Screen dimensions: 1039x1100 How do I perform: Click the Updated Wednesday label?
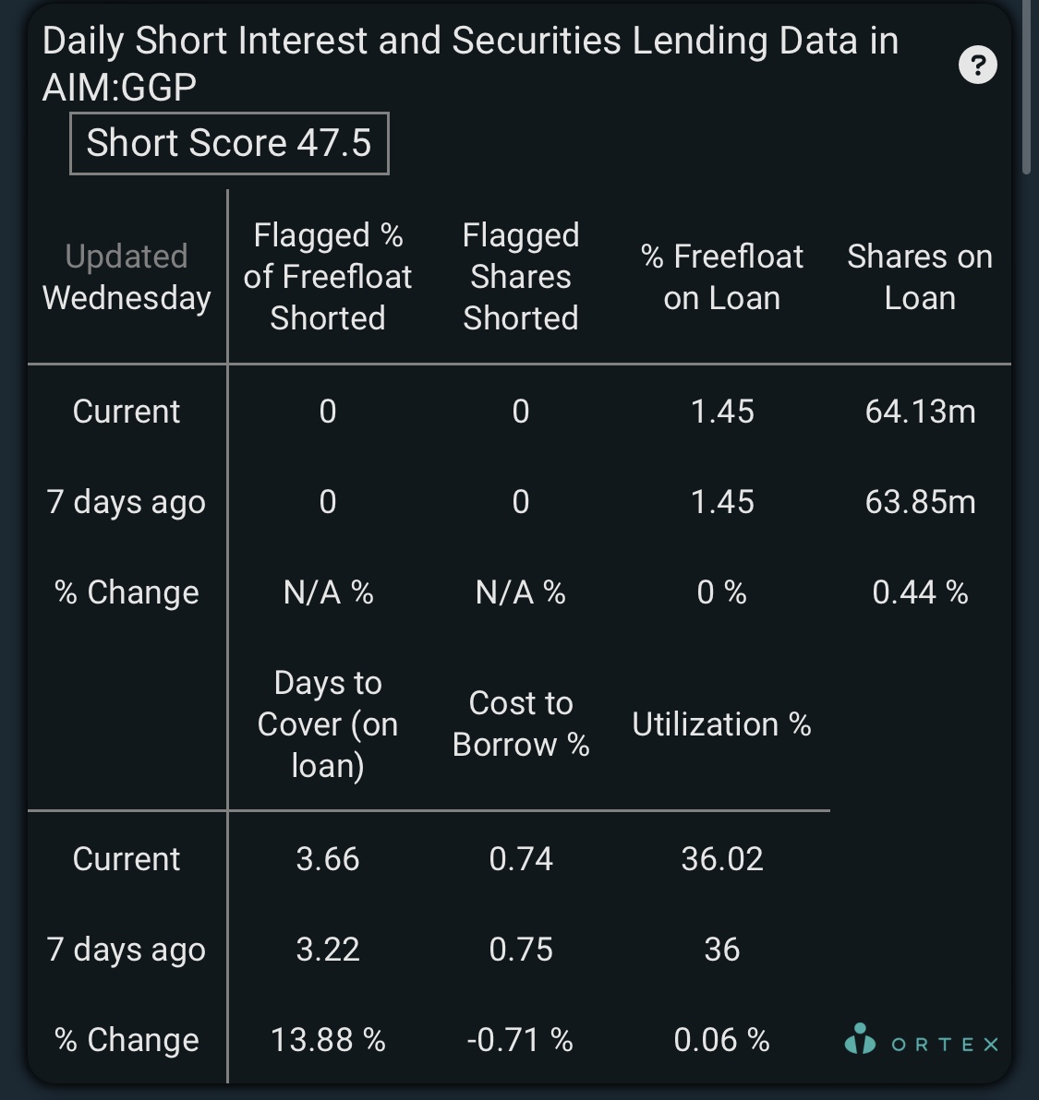point(127,277)
